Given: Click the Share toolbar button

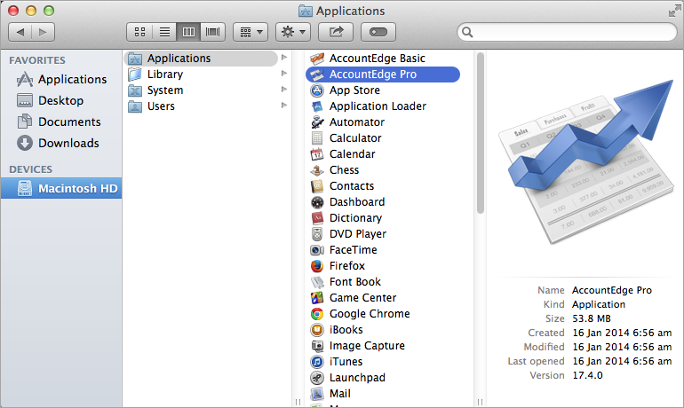Looking at the screenshot, I should click(336, 32).
